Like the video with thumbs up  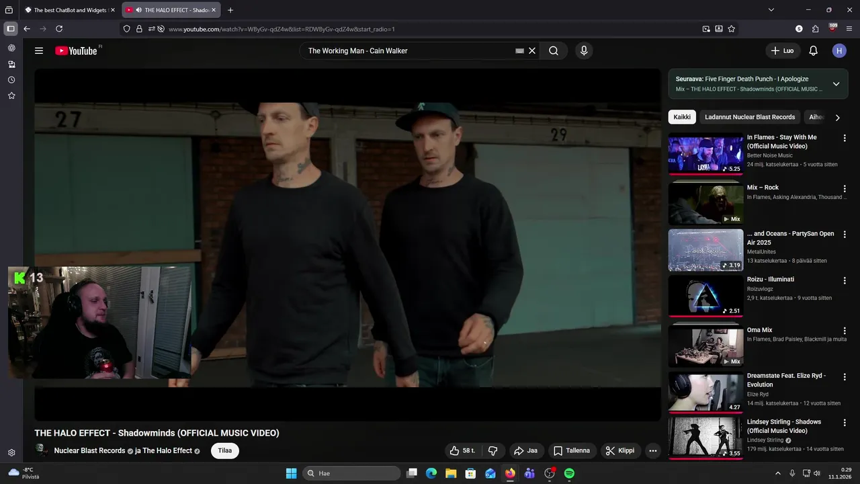coord(462,450)
